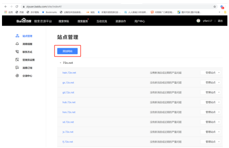Viewport: 229px width, 148px height.
Task: Open 管理员设置 icon in sidebar
Action: [x=17, y=60]
